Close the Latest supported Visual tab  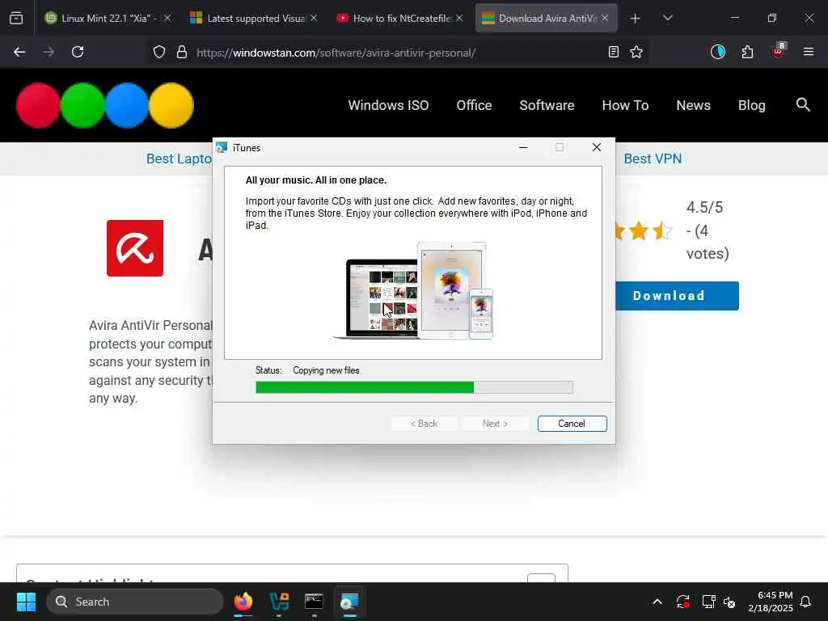[314, 18]
